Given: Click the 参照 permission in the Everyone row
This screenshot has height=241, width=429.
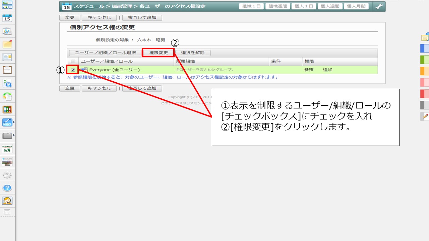Looking at the screenshot, I should click(x=309, y=70).
